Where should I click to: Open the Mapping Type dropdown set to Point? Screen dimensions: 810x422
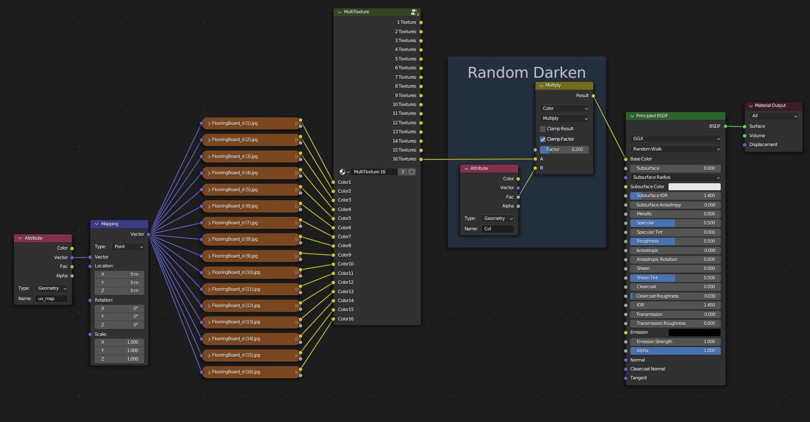click(128, 247)
